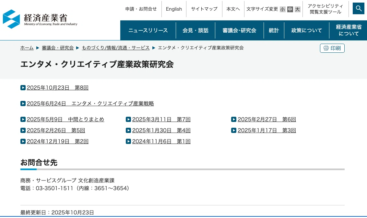Open the site search magnifier icon
Screen dimensions: 367x218
point(359,8)
